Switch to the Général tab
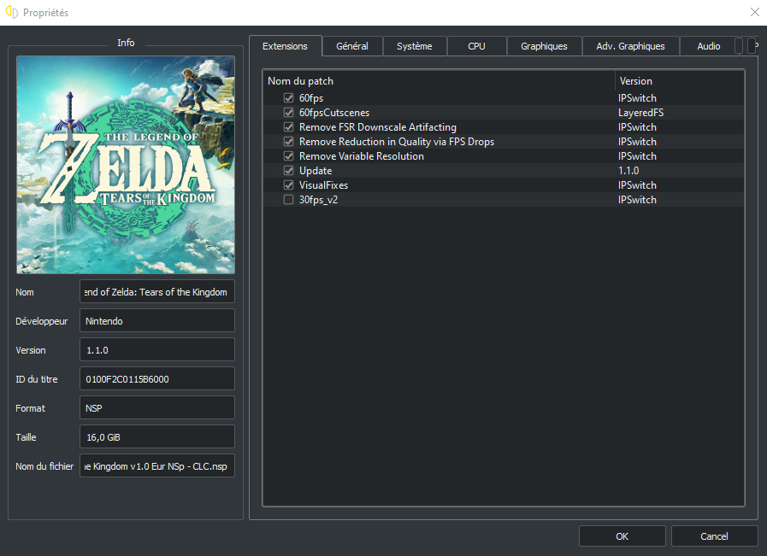This screenshot has height=556, width=767. [x=352, y=46]
